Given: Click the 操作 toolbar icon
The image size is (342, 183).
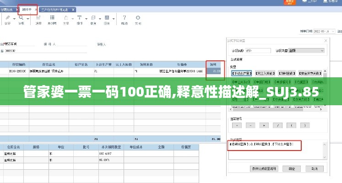Looking at the screenshot, I should pyautogui.click(x=80, y=18).
